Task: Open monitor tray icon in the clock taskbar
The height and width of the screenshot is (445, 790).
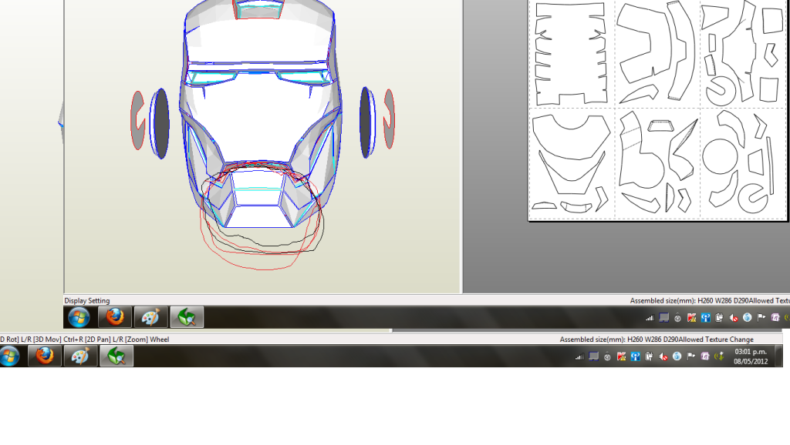Action: pos(593,356)
